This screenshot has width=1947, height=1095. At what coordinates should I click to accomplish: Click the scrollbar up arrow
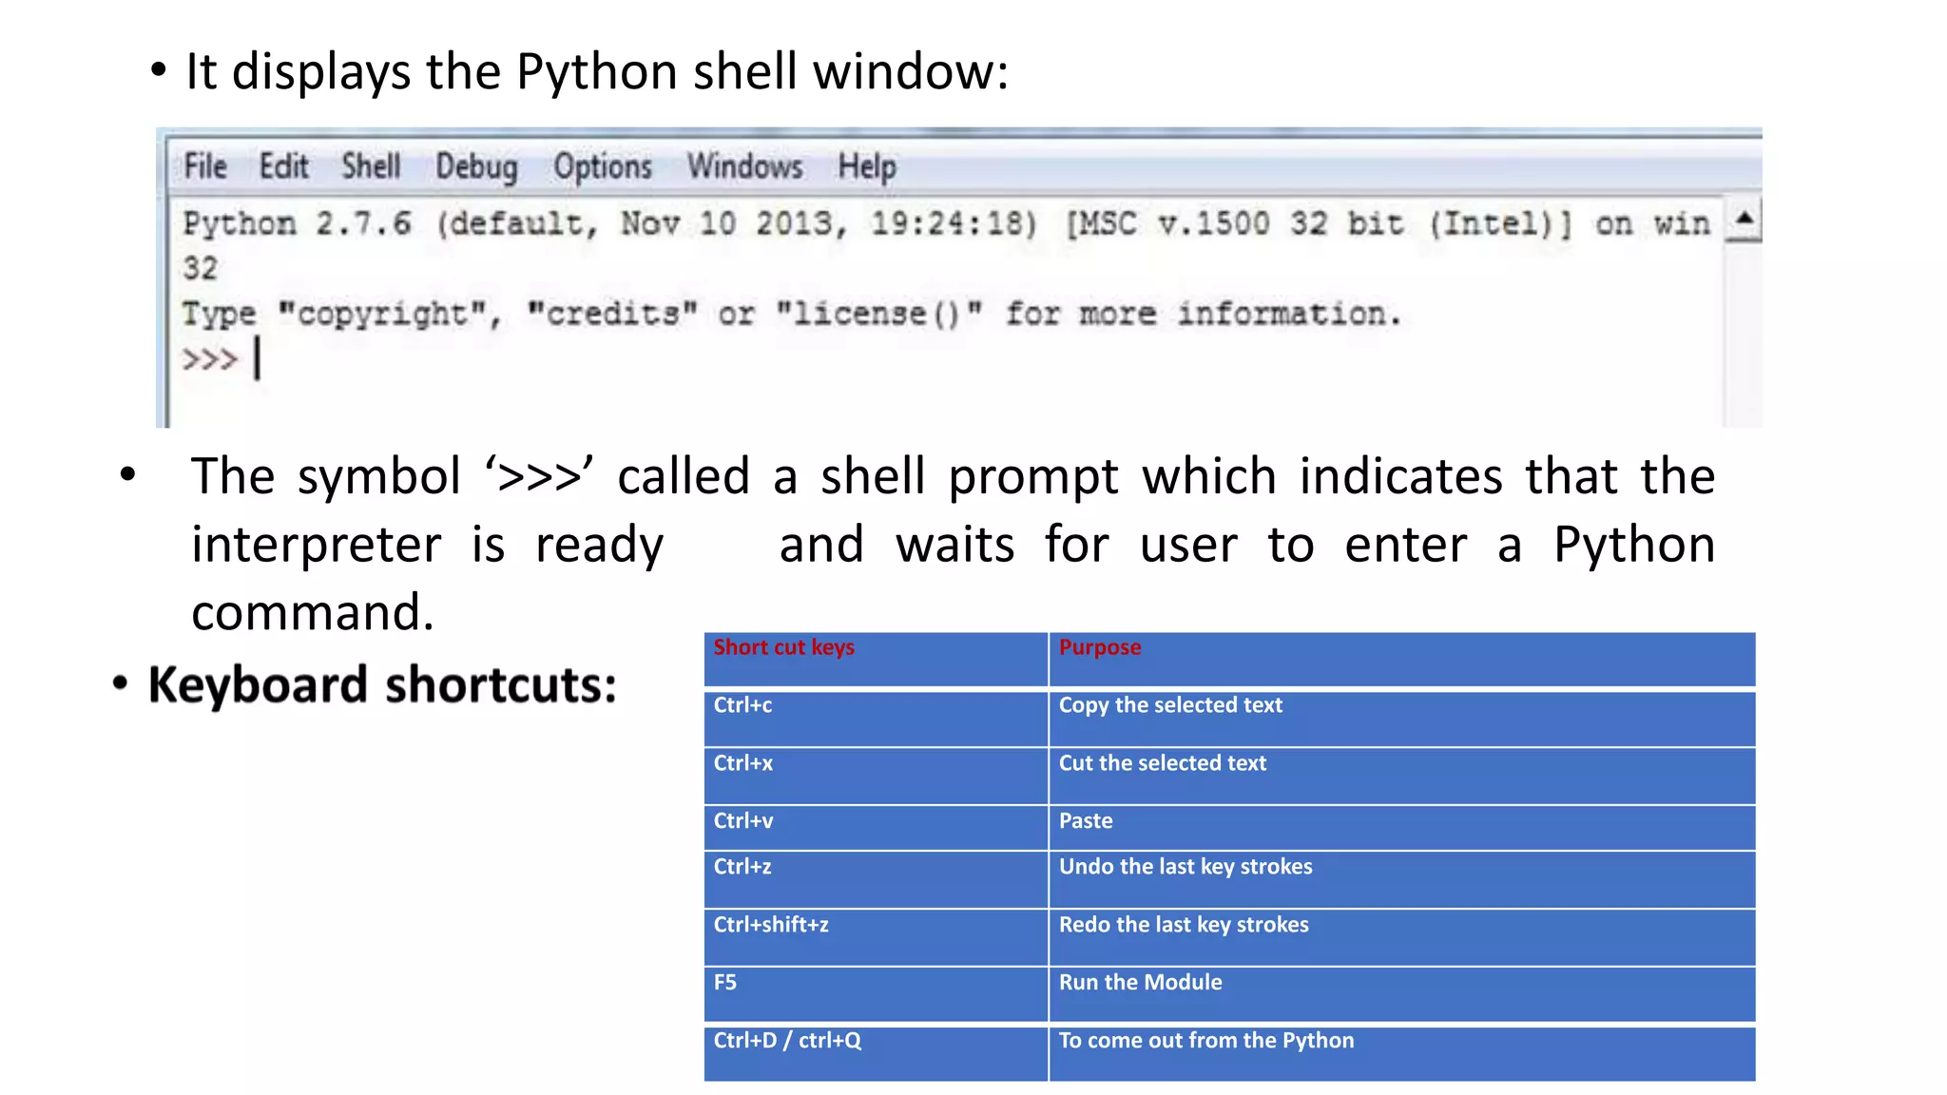pyautogui.click(x=1744, y=220)
